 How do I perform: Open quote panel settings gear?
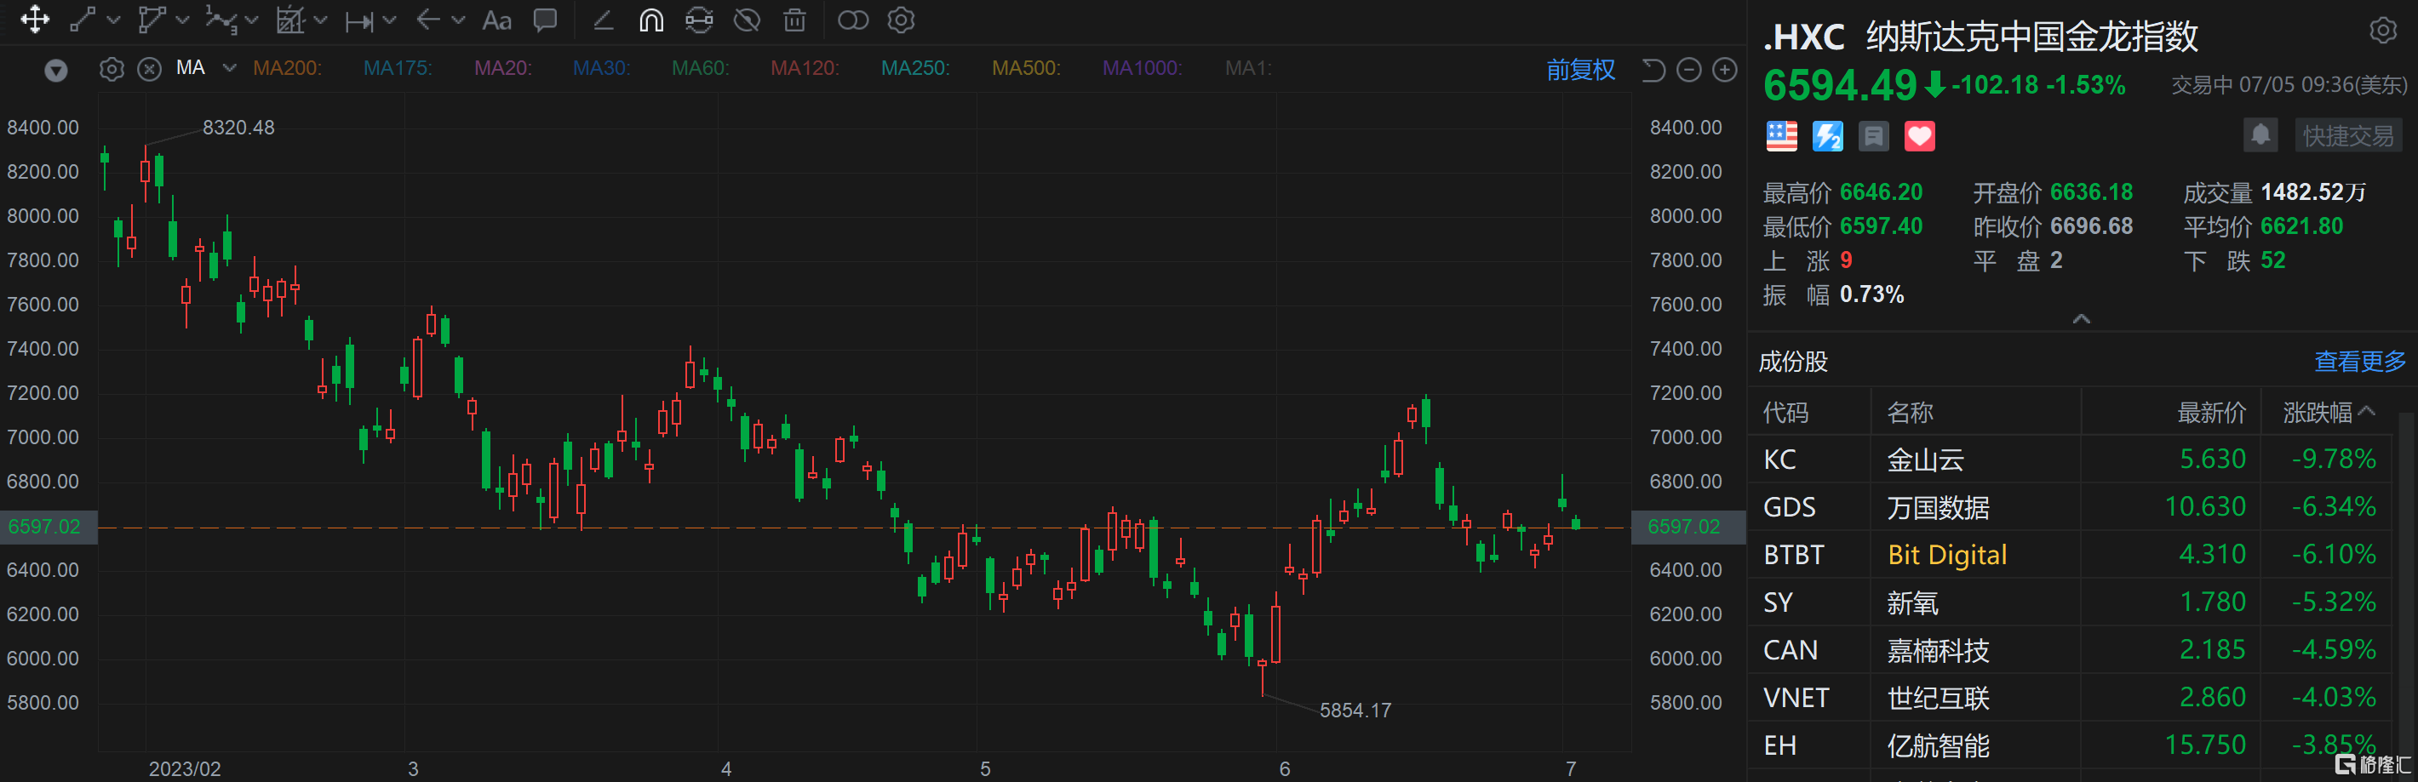2382,30
